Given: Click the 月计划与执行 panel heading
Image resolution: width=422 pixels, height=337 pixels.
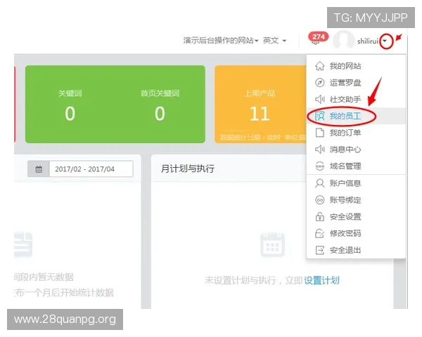Looking at the screenshot, I should coord(188,168).
